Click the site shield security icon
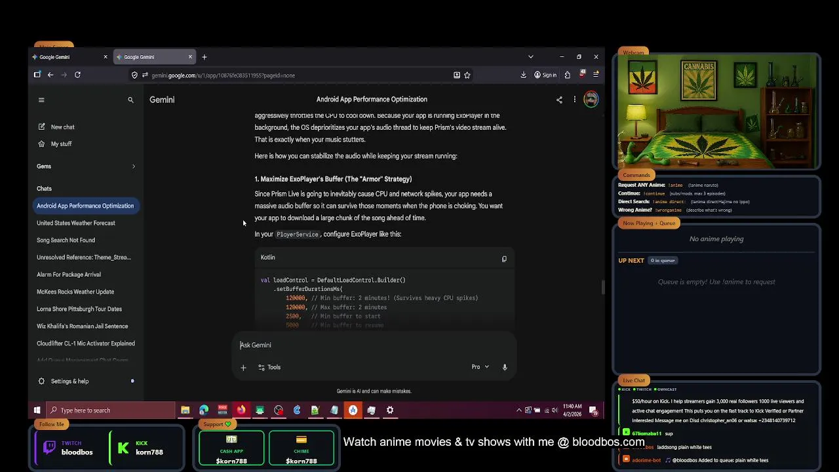This screenshot has width=839, height=472. pyautogui.click(x=134, y=75)
